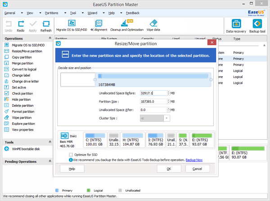Click the Unallocated Space Before field
Image resolution: width=270 pixels, height=201 pixels.
tap(153, 93)
